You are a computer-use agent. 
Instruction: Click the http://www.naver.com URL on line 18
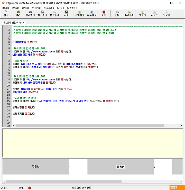(x=40, y=79)
